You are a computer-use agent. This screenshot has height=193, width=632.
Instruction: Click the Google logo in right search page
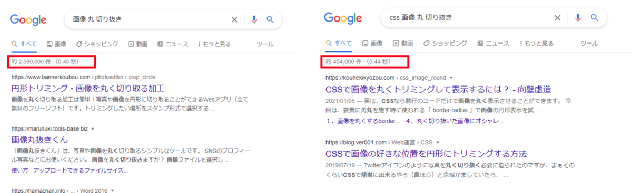click(x=343, y=19)
